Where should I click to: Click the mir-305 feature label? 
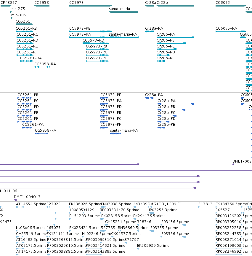point(18,15)
